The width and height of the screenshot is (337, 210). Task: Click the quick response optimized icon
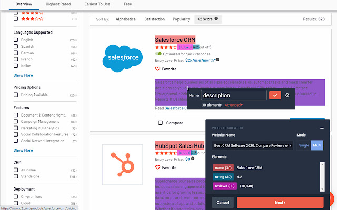[x=158, y=54]
